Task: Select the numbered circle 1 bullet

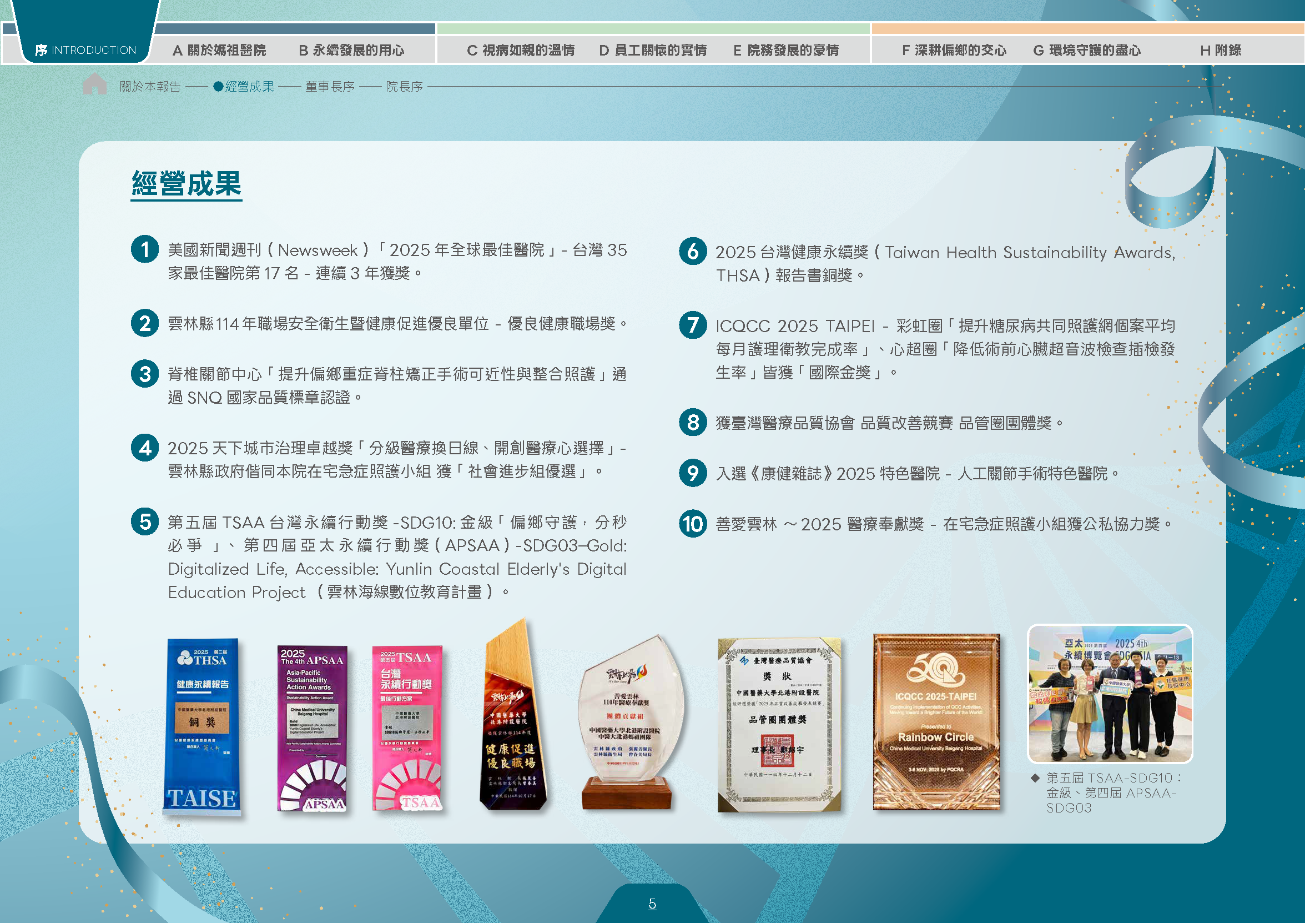Action: coord(145,250)
